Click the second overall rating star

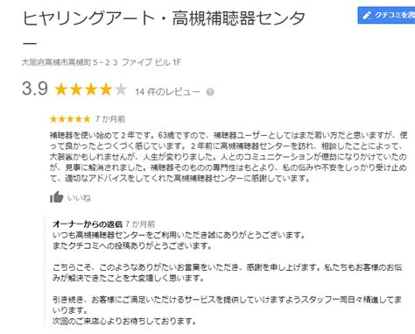pos(76,89)
